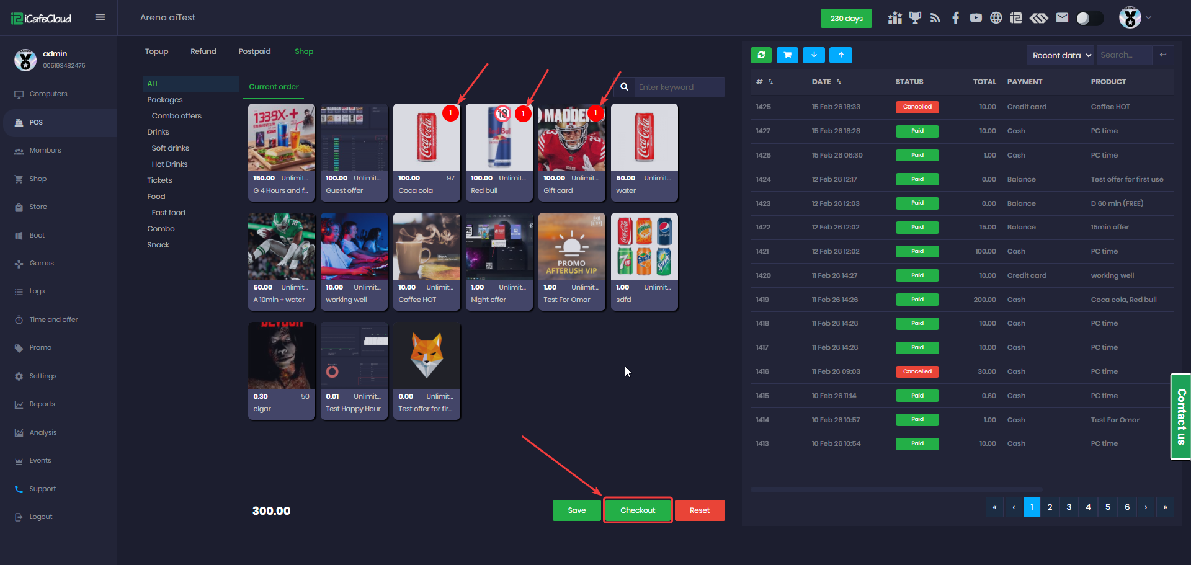Select the Fast food category
The height and width of the screenshot is (565, 1191).
pyautogui.click(x=169, y=213)
